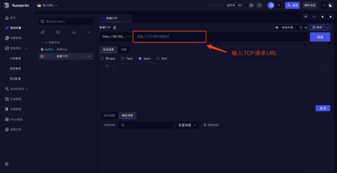Screen dimensions: 337x173
Task: Click the Mock服务 M icon
Action: [7, 120]
